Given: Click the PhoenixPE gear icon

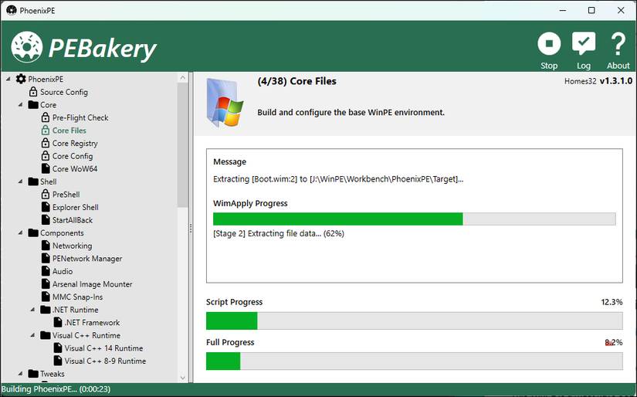Looking at the screenshot, I should coord(21,79).
